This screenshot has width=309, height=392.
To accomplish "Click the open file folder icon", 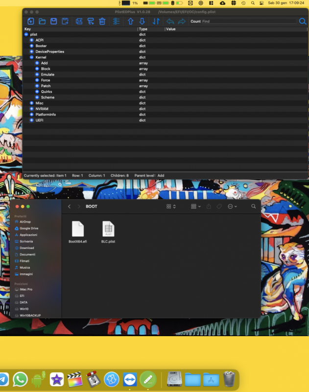I will pyautogui.click(x=42, y=21).
